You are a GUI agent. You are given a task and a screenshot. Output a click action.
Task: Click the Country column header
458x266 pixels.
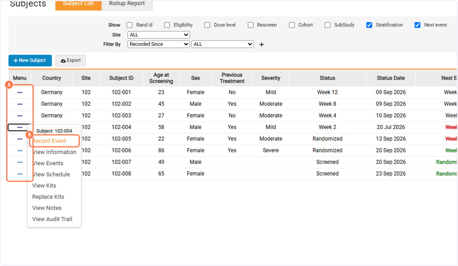52,78
